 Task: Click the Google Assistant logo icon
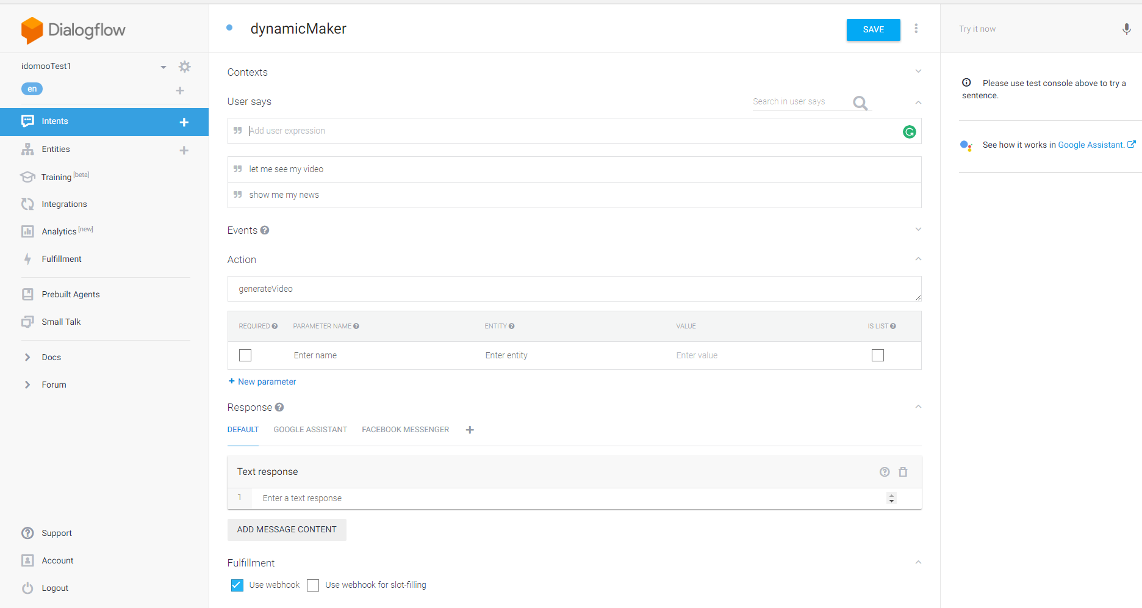pos(966,145)
